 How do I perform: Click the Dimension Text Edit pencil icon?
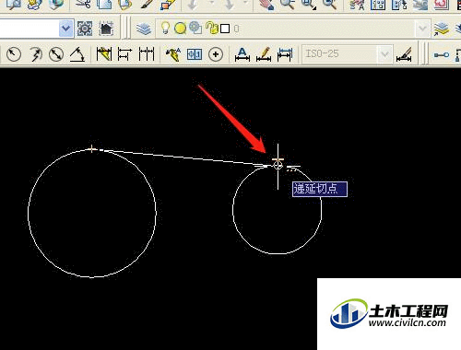point(264,54)
